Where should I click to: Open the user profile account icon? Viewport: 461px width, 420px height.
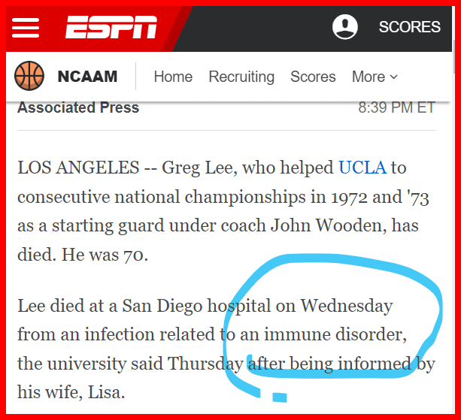[345, 27]
